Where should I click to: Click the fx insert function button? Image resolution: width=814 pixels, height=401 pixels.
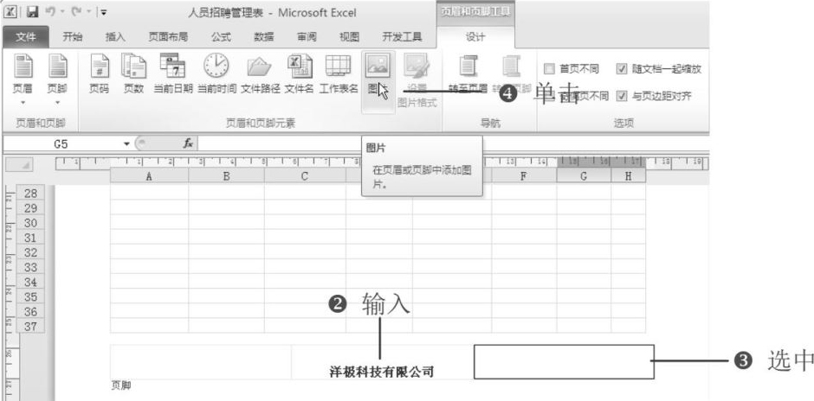187,143
